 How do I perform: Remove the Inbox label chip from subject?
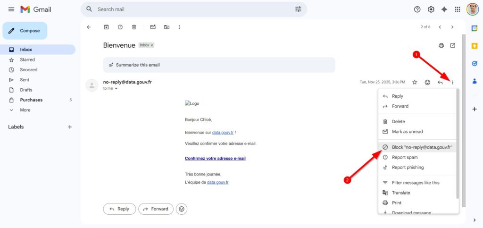click(152, 45)
